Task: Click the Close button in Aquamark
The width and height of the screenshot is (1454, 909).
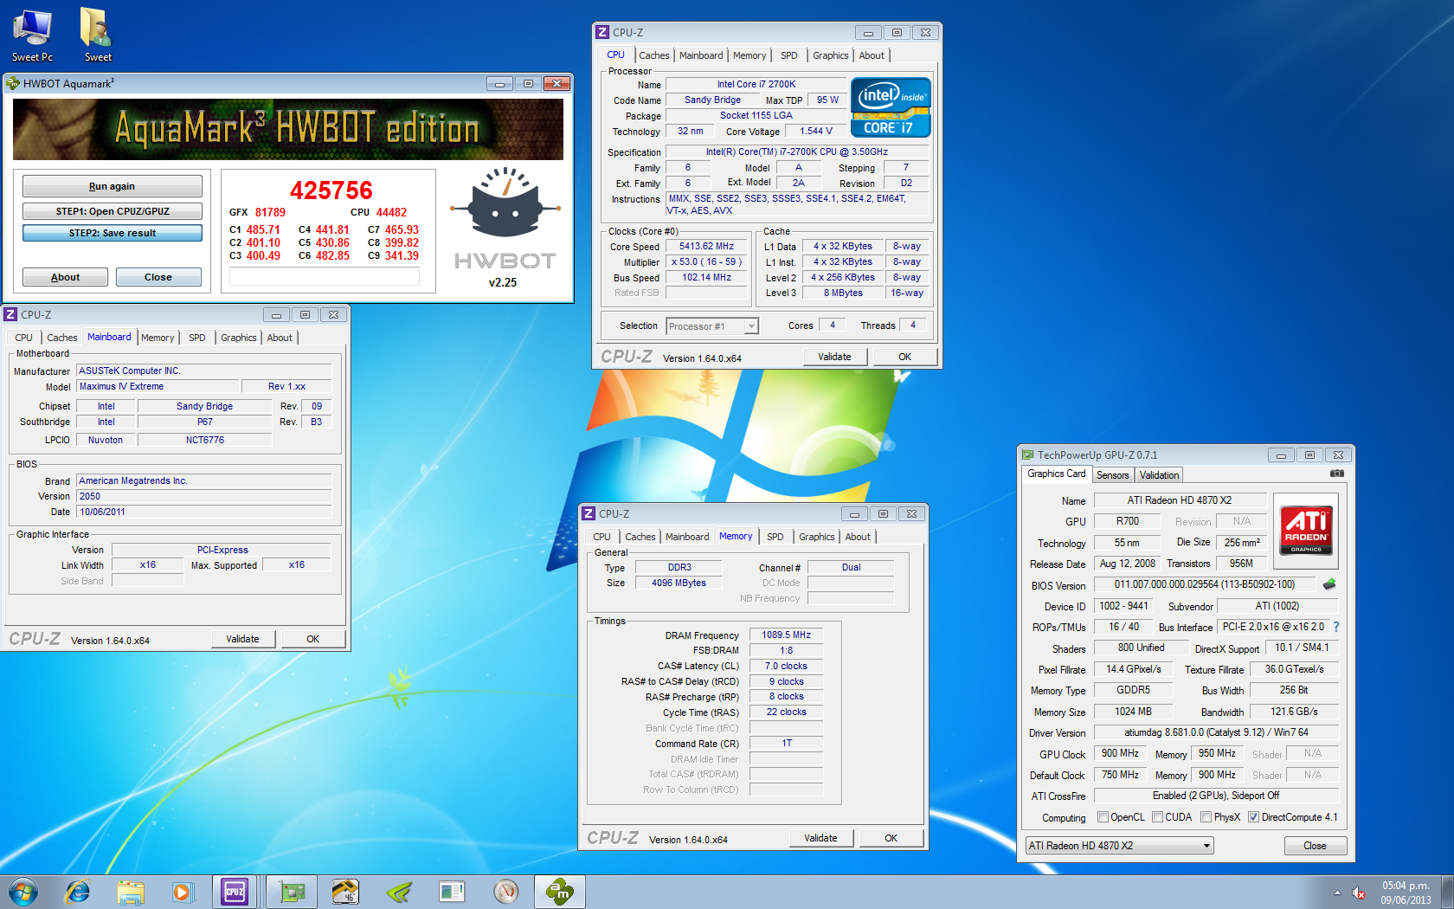Action: pyautogui.click(x=158, y=277)
